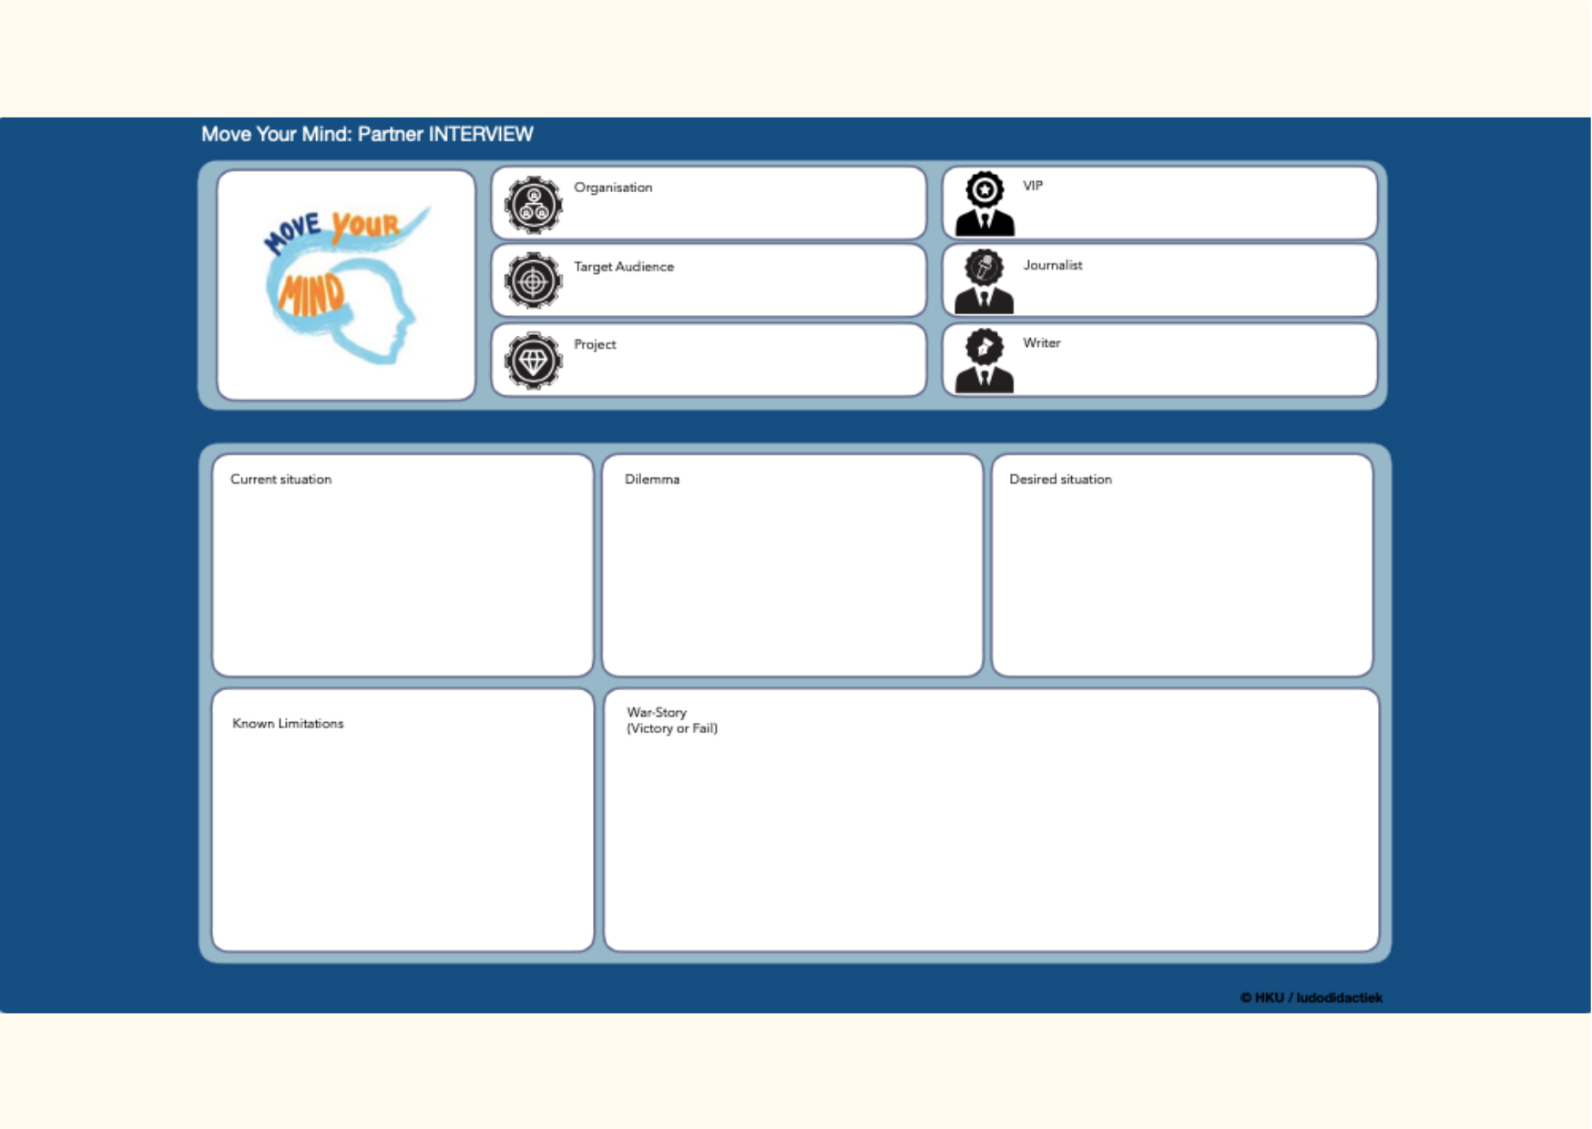Select the Writer pen person icon
The height and width of the screenshot is (1129, 1592).
pos(985,361)
